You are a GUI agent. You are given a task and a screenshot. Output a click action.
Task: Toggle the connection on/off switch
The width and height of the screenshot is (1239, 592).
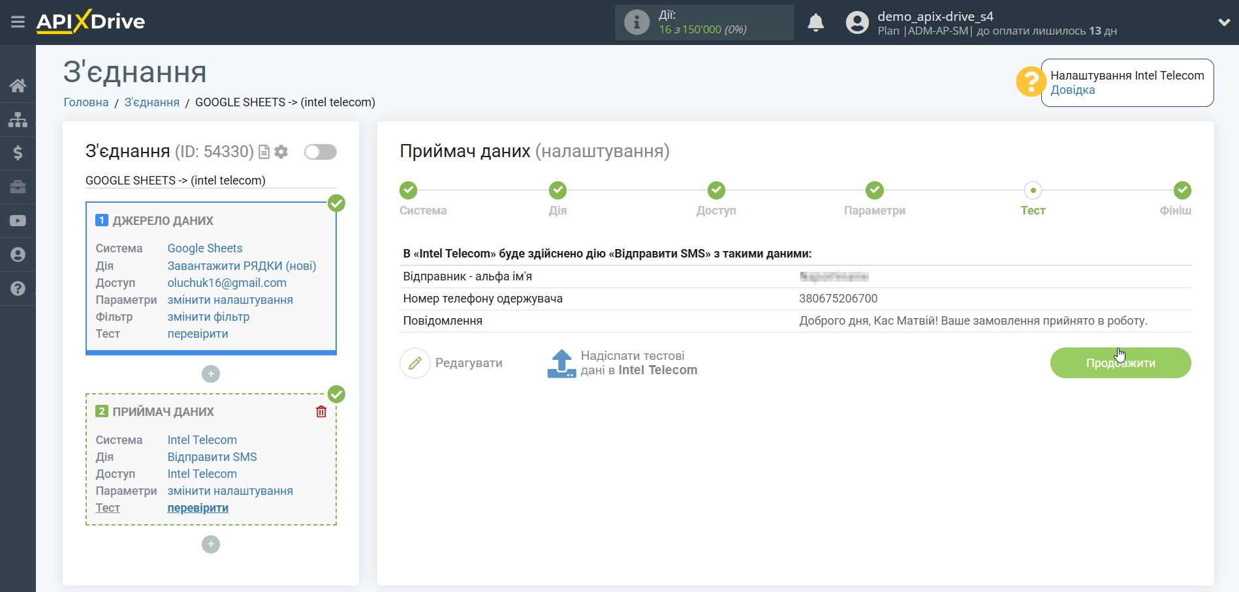pyautogui.click(x=321, y=152)
